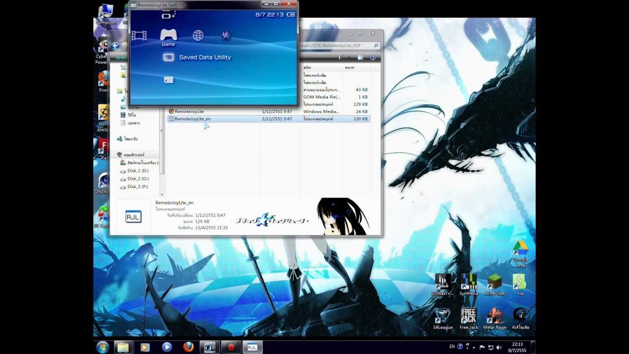This screenshot has width=629, height=354.
Task: Open the Documents library in navigation pane
Action: click(130, 123)
